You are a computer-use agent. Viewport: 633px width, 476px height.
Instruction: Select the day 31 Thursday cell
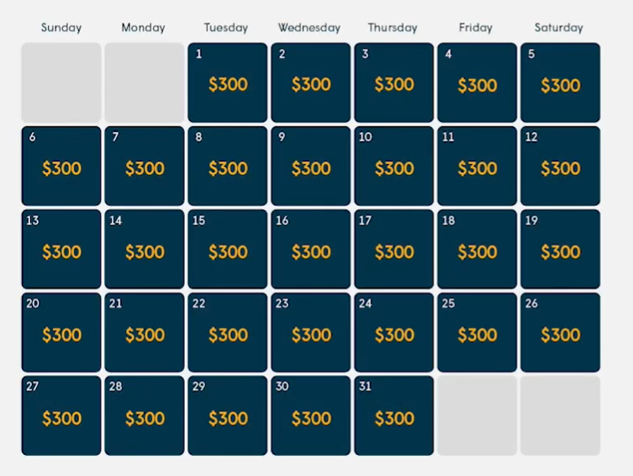394,415
